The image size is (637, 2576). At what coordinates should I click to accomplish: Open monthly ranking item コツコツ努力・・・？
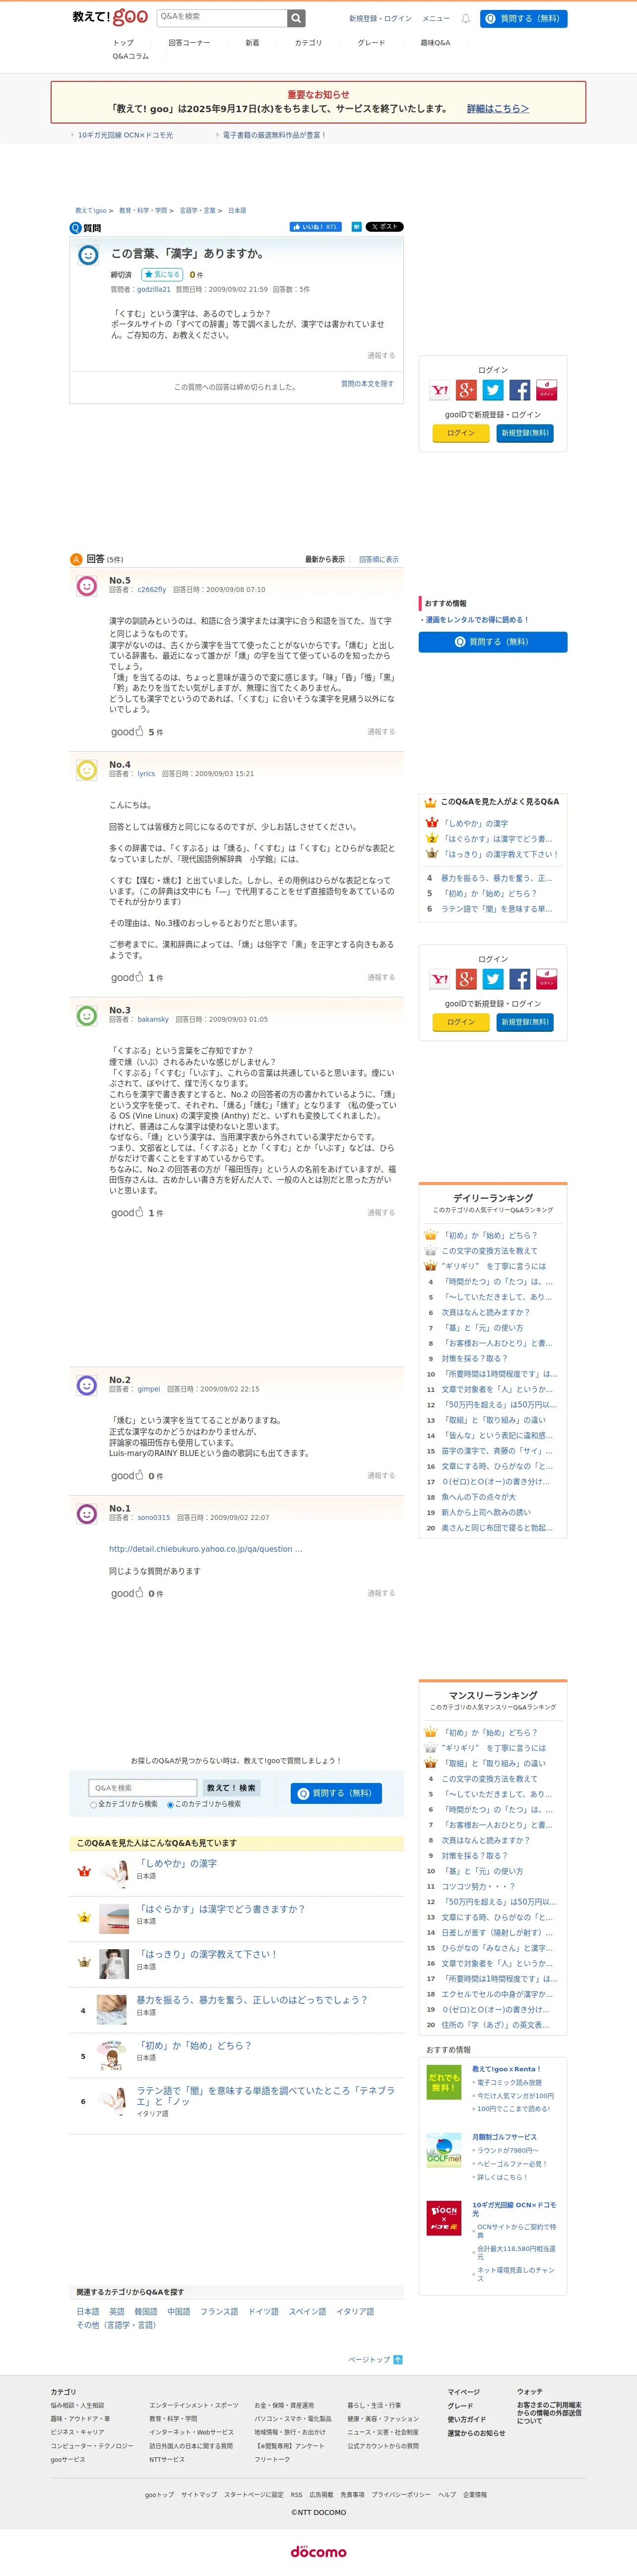click(x=478, y=1887)
